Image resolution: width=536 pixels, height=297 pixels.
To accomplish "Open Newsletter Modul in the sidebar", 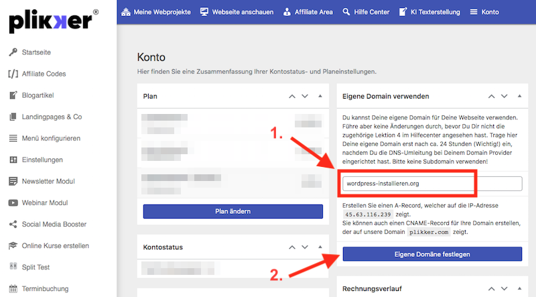I will click(48, 181).
